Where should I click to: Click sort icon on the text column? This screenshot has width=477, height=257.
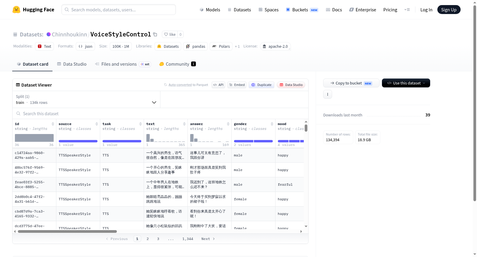[184, 124]
